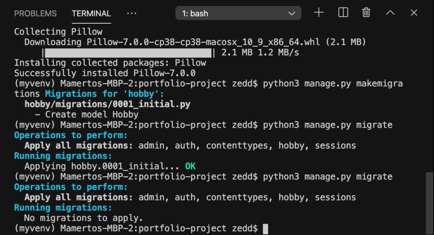This screenshot has width=434, height=235.
Task: Close the terminal panel
Action: 414,13
